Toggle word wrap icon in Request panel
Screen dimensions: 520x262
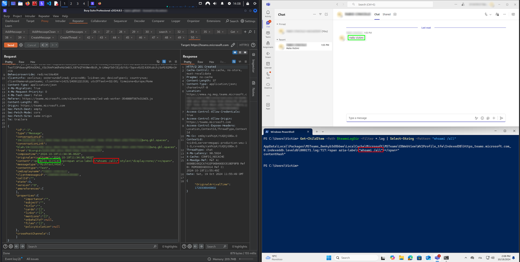[x=164, y=62]
